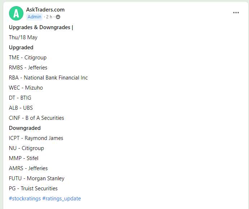Open the AskTraders.com profile name link
Screen dimensions: 249x209
pos(45,10)
